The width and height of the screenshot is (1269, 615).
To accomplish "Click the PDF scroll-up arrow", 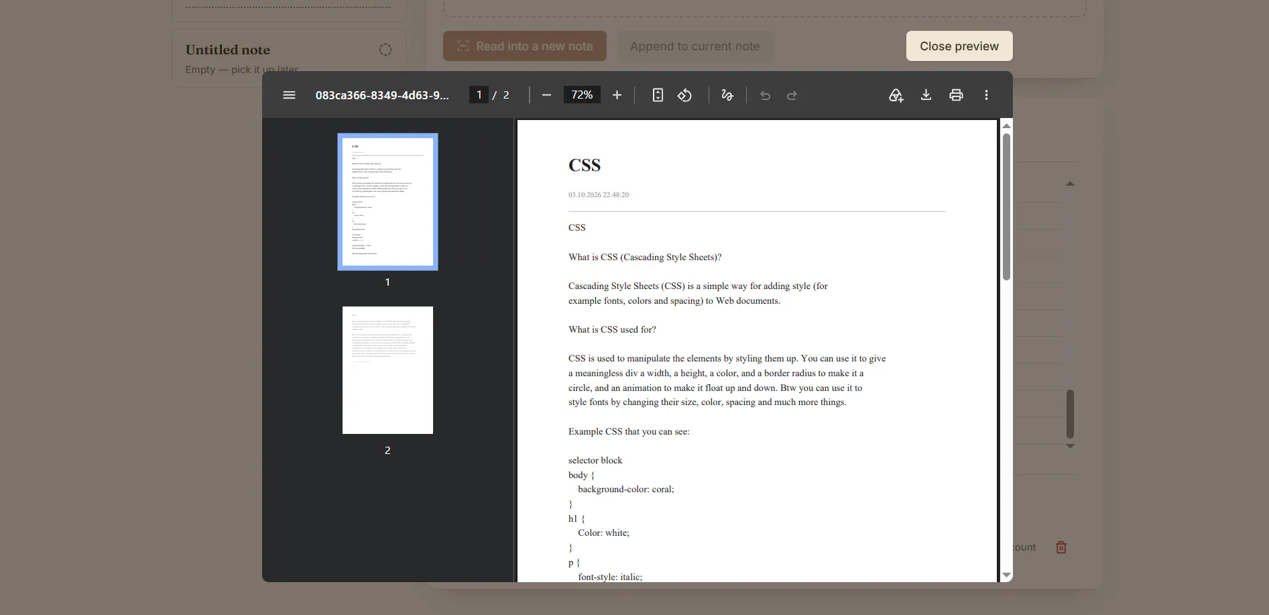I will [1006, 125].
